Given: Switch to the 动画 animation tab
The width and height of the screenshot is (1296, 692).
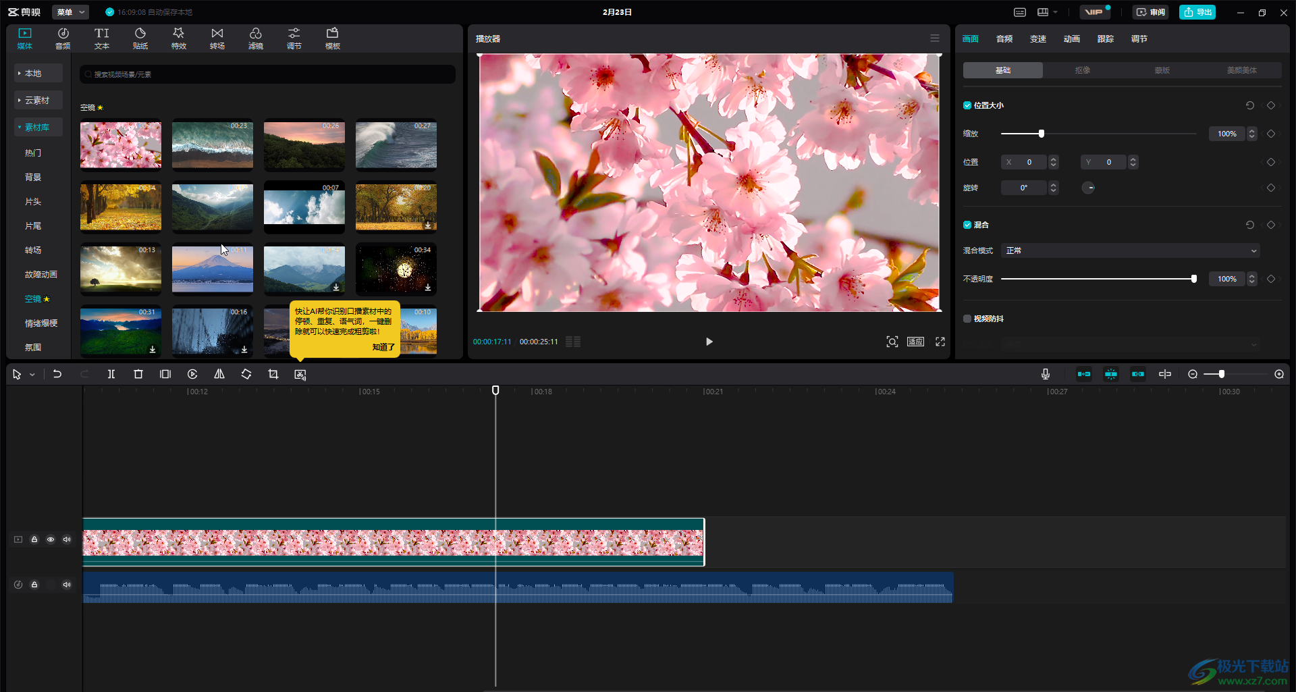Looking at the screenshot, I should point(1072,39).
